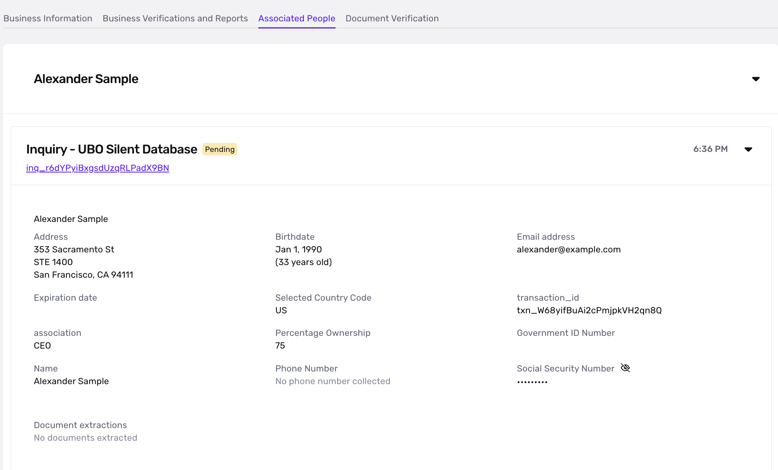Open the Business Information tab
This screenshot has height=470, width=778.
click(x=48, y=19)
